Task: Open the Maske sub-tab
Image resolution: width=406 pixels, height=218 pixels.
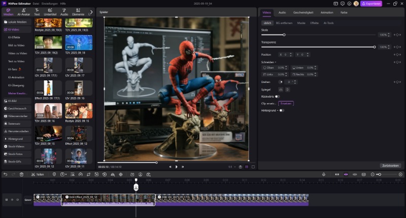Action: pos(301,23)
